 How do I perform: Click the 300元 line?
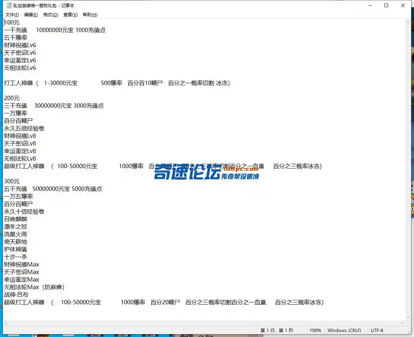pyautogui.click(x=12, y=181)
